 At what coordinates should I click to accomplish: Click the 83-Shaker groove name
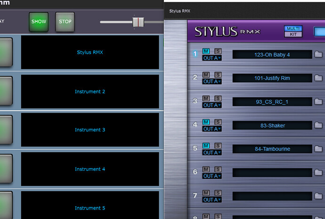[x=272, y=125]
